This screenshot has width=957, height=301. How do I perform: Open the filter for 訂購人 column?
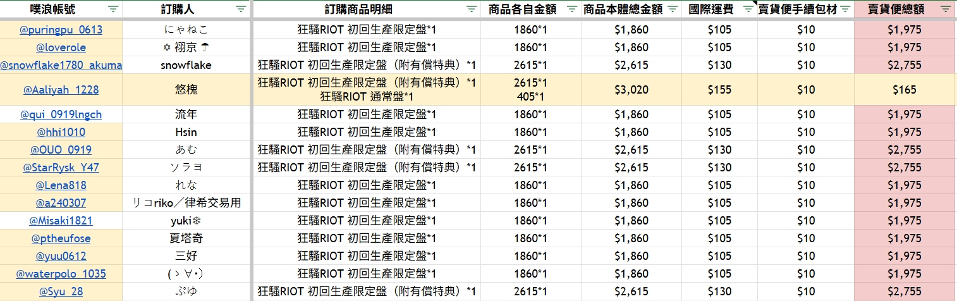pyautogui.click(x=240, y=9)
